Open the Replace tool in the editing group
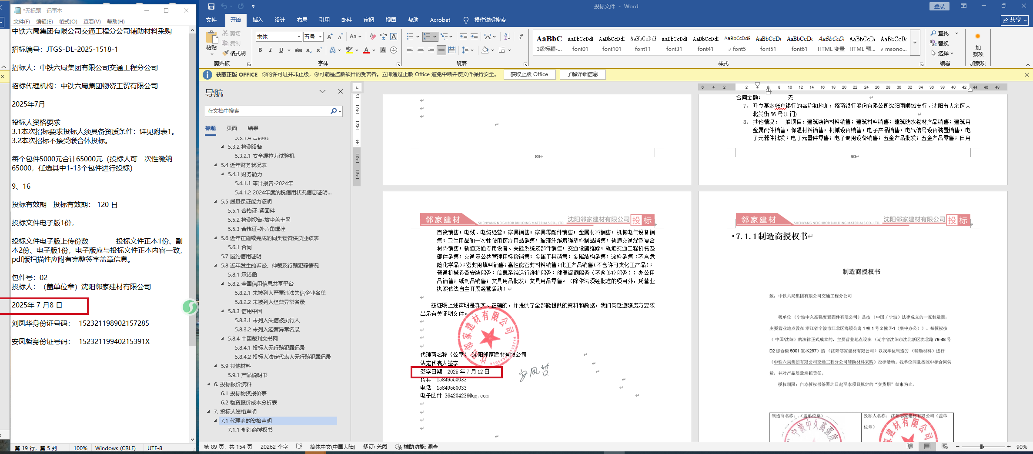The height and width of the screenshot is (454, 1033). [939, 43]
